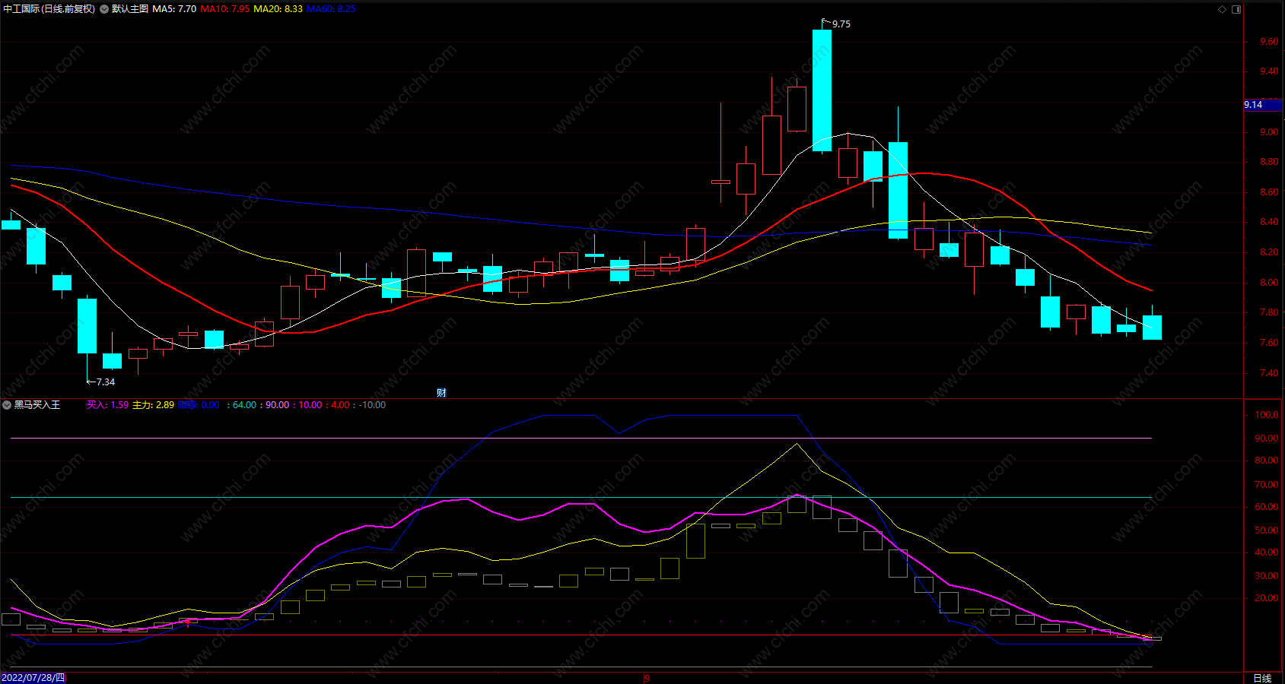
Task: Expand the 黑马买入王 indicator dropdown arrow
Action: tap(7, 405)
